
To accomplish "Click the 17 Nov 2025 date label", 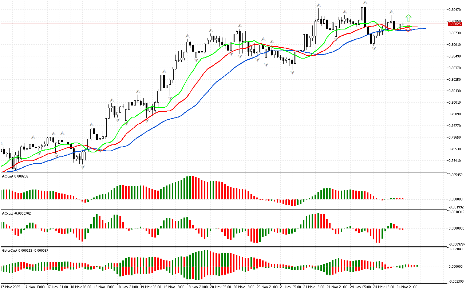I will click(11, 287).
